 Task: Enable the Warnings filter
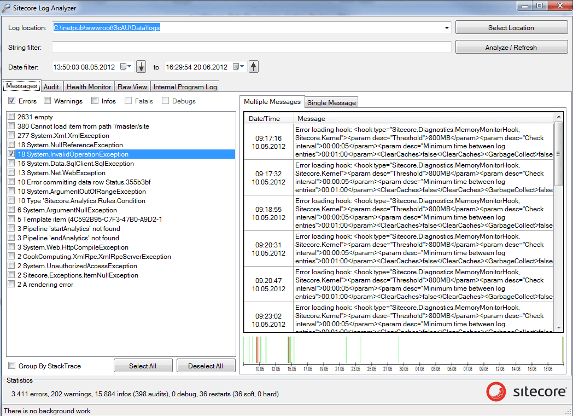coord(48,101)
